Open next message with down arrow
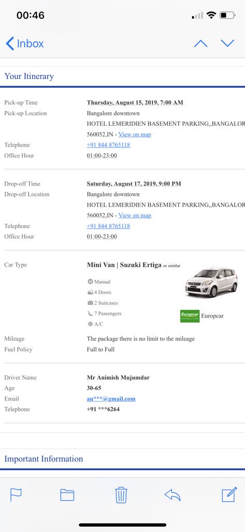 (x=227, y=43)
